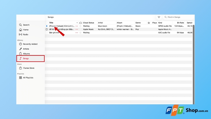
Task: Click the Songs music note icon
Action: (21, 58)
